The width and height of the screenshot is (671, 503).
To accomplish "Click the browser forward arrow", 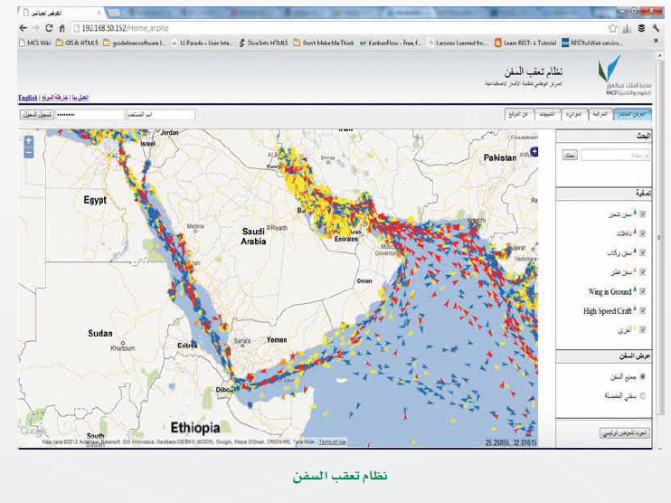I will click(36, 28).
